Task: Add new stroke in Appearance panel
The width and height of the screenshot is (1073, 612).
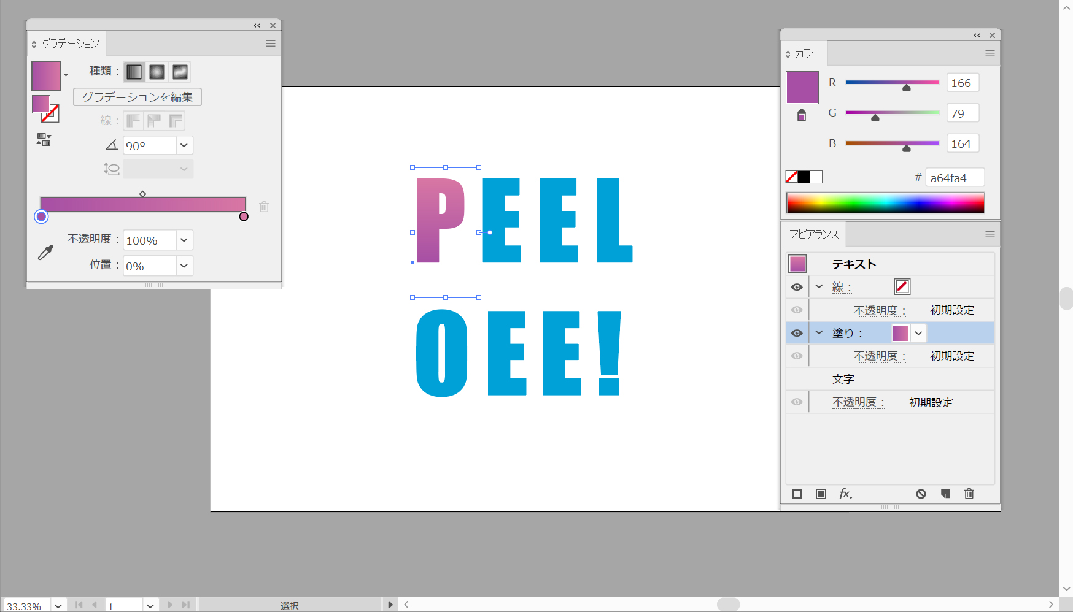Action: [797, 494]
